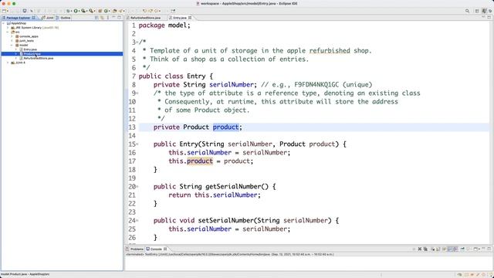
Task: Open the Debug button's dropdown arrow
Action: tap(72, 11)
